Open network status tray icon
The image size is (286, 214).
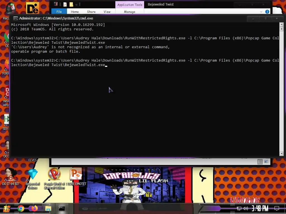click(x=239, y=208)
